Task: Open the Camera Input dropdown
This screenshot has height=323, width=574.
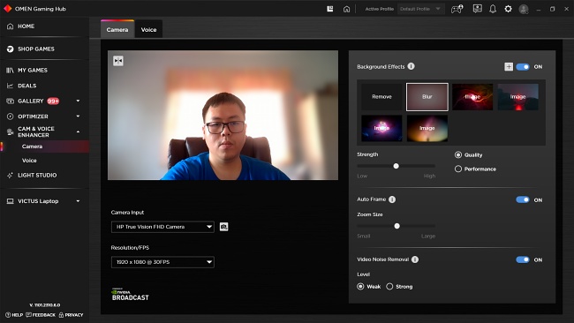Action: 162,227
